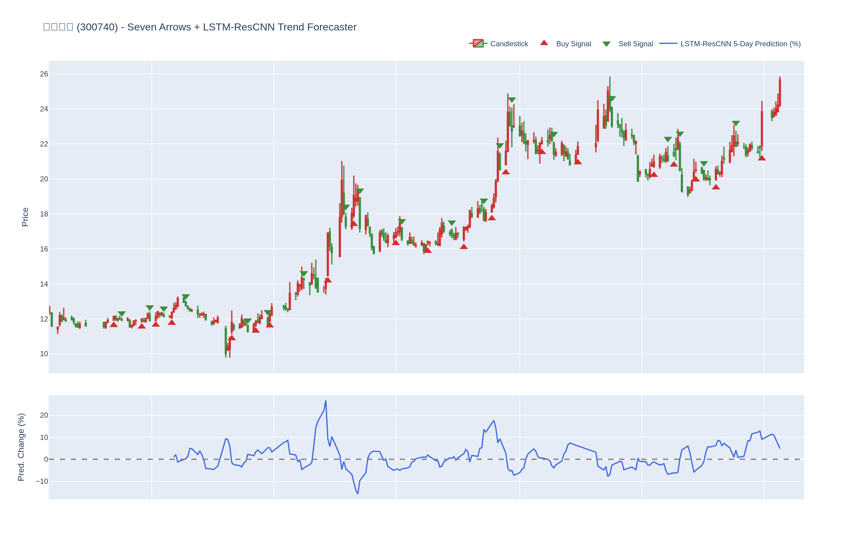Click the lowest trough of blue prediction line
The width and height of the screenshot is (853, 548).
click(358, 494)
